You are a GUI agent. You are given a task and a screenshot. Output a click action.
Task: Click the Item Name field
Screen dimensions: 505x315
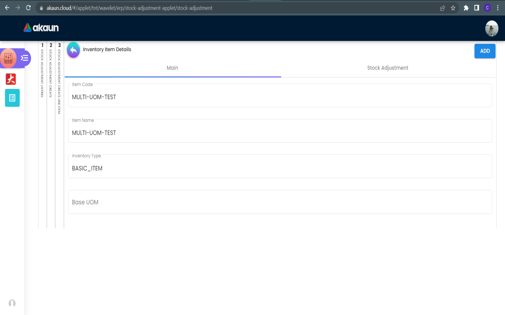pyautogui.click(x=280, y=131)
